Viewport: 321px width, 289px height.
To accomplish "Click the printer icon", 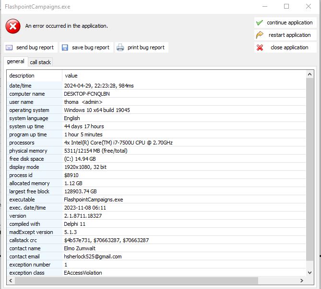I will click(120, 47).
